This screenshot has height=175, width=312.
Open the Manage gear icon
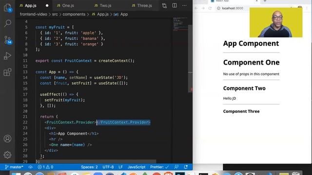pos(8,155)
